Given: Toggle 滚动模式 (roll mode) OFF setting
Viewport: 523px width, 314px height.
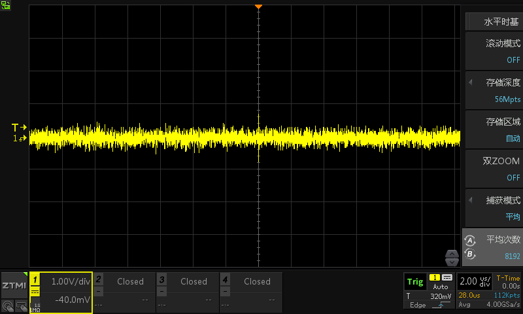Looking at the screenshot, I should coord(494,51).
